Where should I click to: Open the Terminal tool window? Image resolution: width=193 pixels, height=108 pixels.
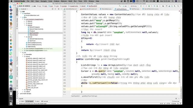pyautogui.click(x=45, y=101)
